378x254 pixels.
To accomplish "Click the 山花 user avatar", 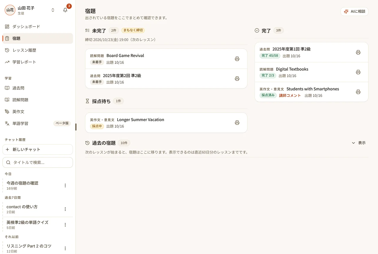I will [x=10, y=10].
